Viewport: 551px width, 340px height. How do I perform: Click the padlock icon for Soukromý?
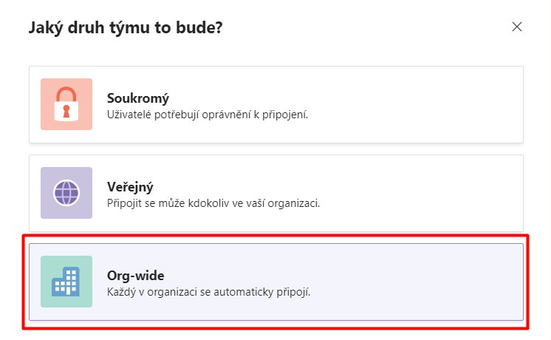66,104
